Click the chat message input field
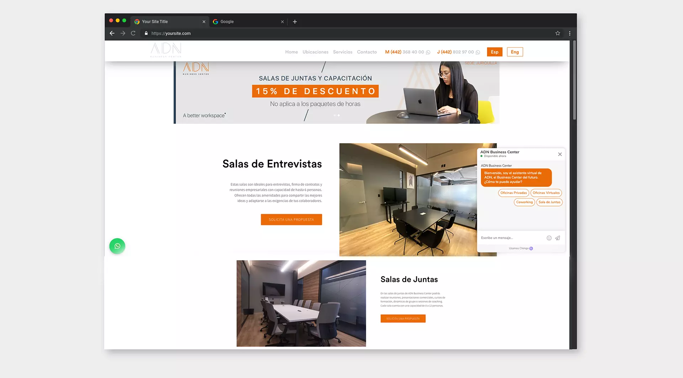 [x=510, y=238]
